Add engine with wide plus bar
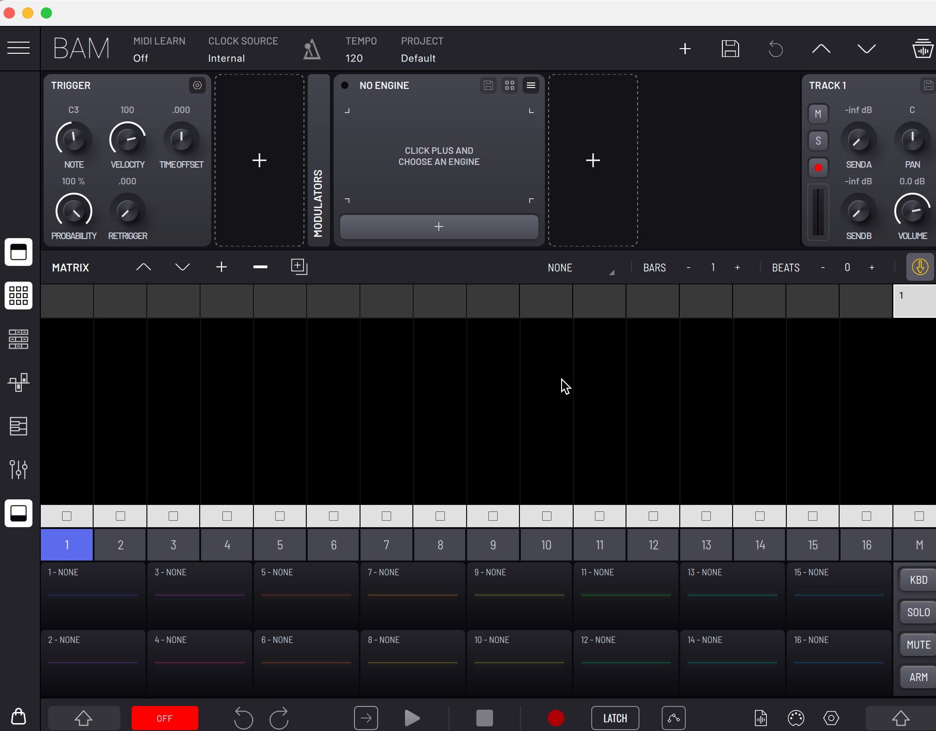 (x=439, y=227)
